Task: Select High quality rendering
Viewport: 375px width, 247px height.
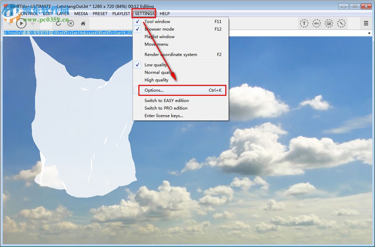Action: point(181,80)
